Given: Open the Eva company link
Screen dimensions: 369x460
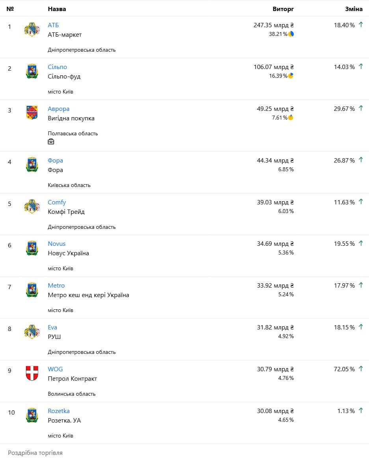Looking at the screenshot, I should (52, 327).
